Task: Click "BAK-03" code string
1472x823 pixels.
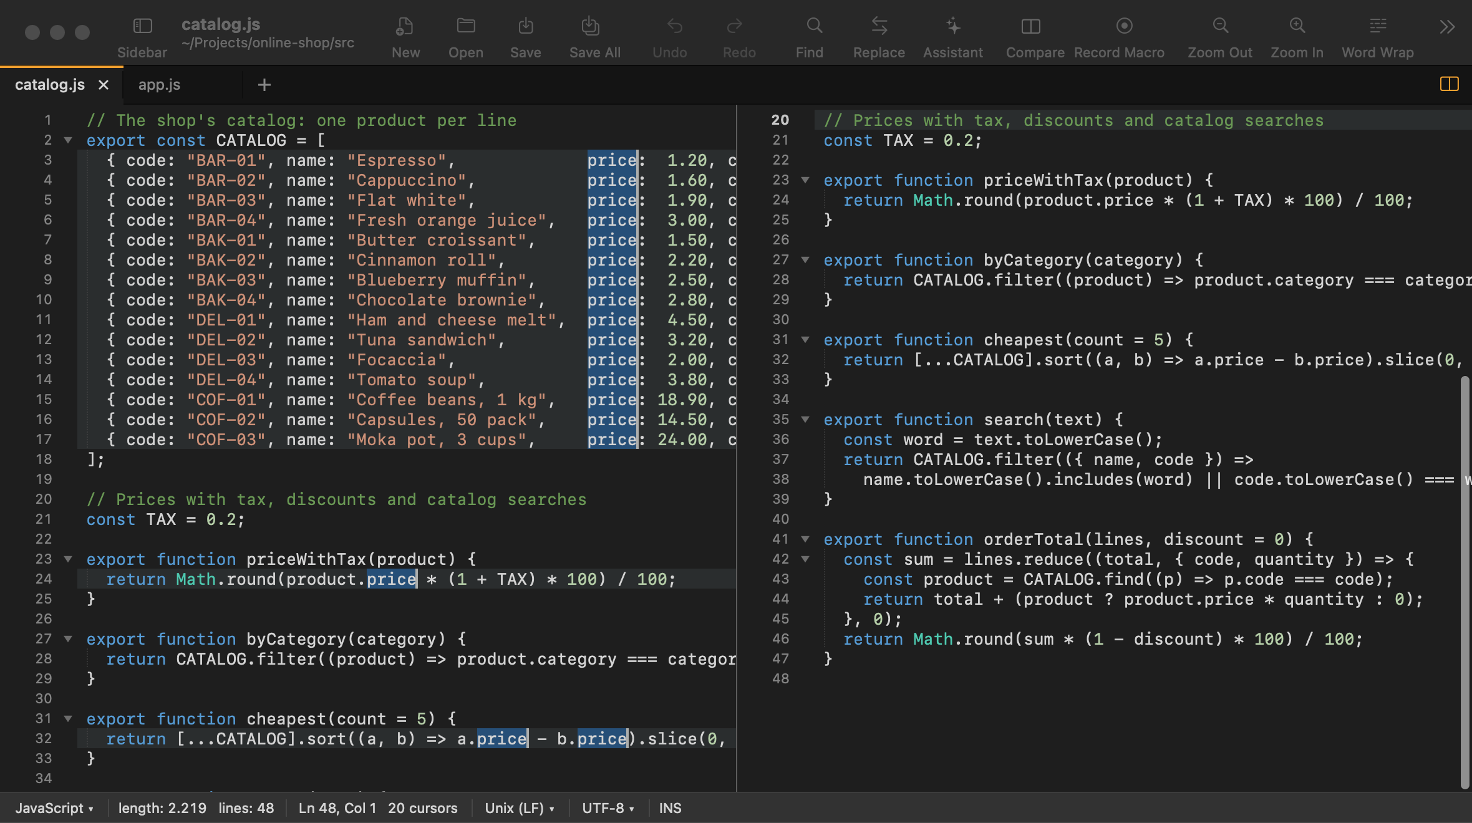Action: point(226,280)
